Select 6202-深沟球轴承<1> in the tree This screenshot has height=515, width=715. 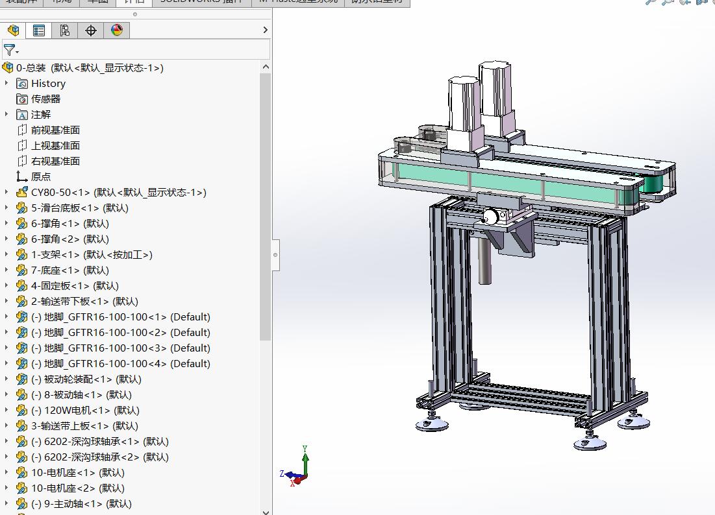100,441
